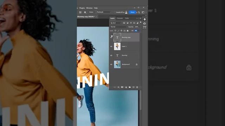225x126 pixels.
Task: Open the Layers panel dock icon
Action: point(144,19)
